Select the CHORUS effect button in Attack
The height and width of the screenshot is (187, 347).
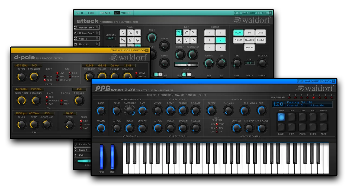pyautogui.click(x=261, y=40)
